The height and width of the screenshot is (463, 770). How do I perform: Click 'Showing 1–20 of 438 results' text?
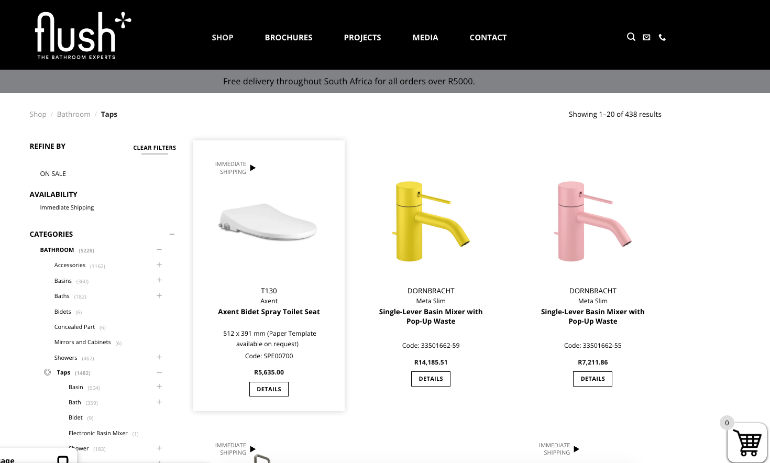(615, 114)
